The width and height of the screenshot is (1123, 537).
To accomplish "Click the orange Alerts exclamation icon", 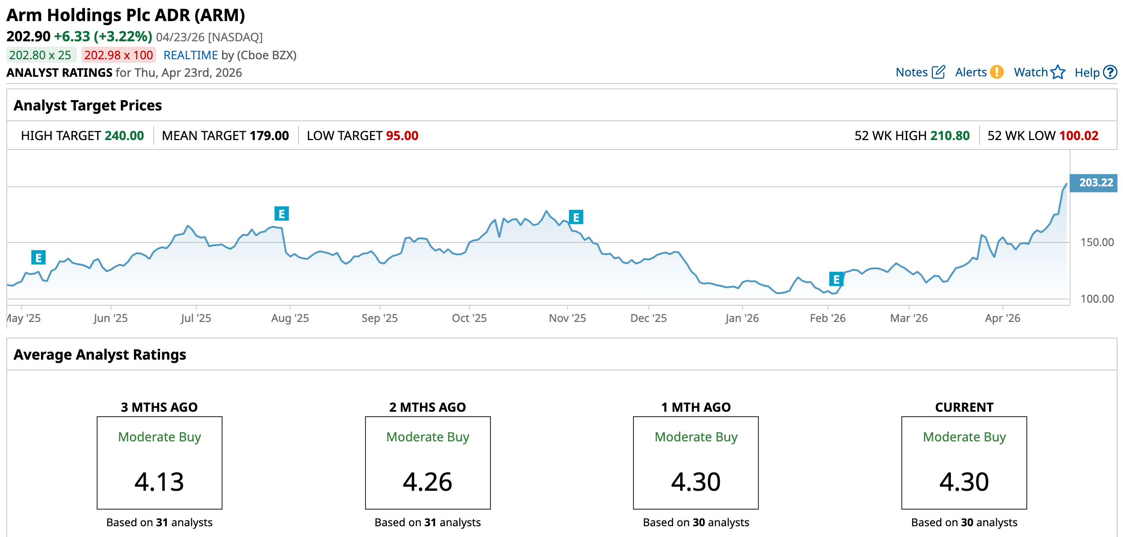I will 997,72.
